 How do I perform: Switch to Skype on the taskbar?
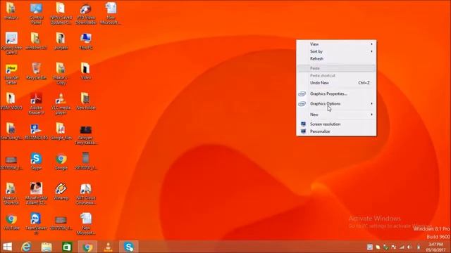pyautogui.click(x=129, y=247)
